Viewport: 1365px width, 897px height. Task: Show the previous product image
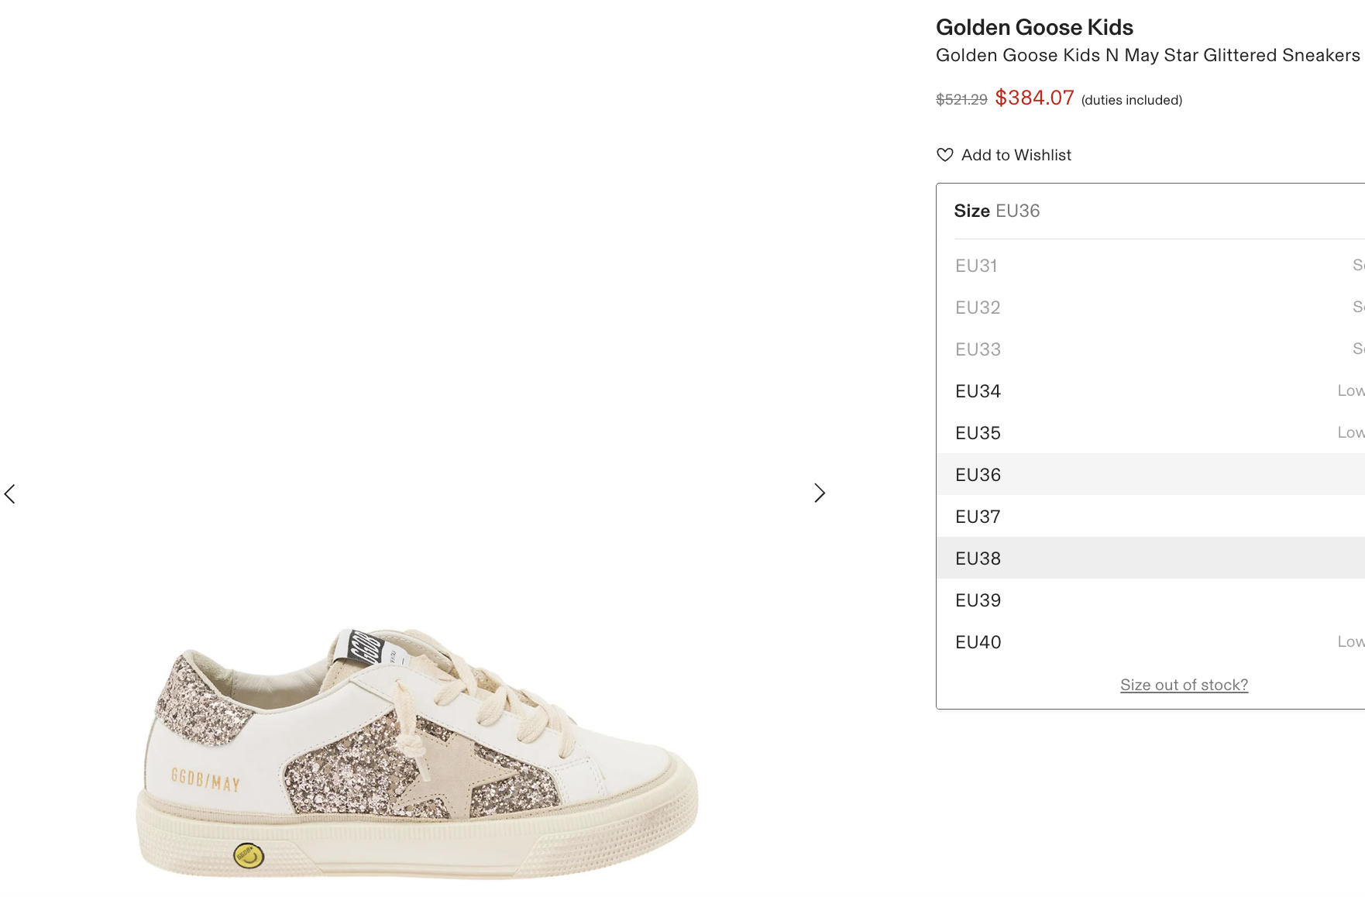point(10,493)
